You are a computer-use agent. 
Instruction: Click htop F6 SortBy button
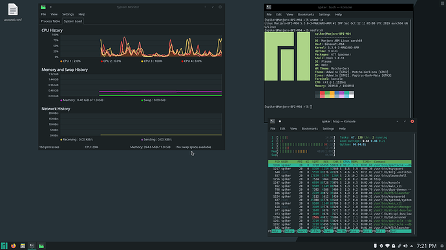[x=341, y=231]
